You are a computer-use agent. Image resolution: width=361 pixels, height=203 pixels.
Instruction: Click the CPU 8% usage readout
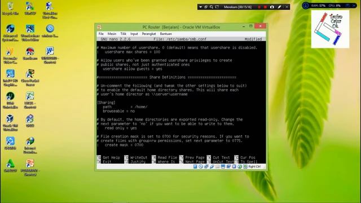(334, 6)
